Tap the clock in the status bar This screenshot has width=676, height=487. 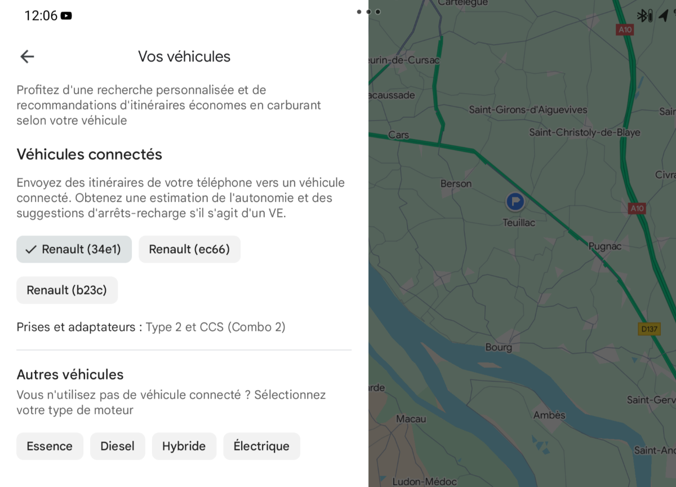[41, 16]
